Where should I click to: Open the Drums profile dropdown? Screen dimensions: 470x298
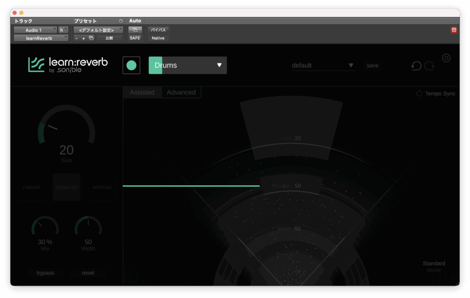(x=188, y=65)
